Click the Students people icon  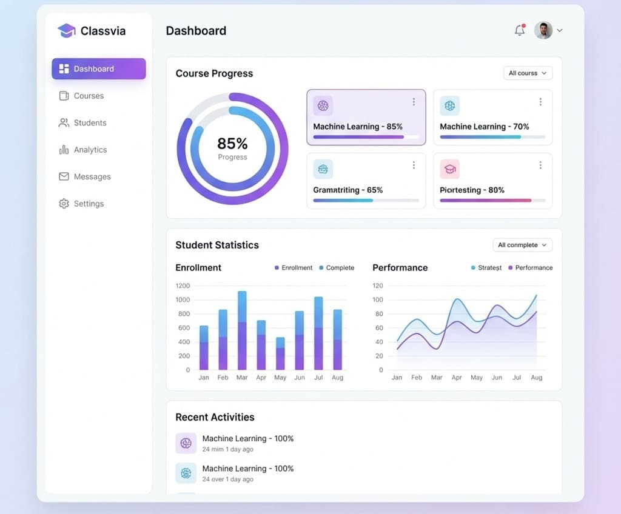pos(64,123)
